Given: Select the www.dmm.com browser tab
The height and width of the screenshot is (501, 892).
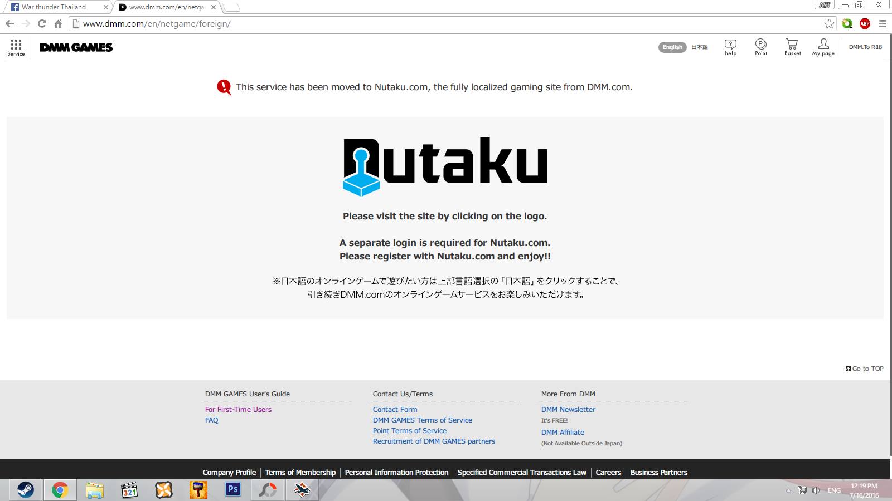Looking at the screenshot, I should (167, 7).
